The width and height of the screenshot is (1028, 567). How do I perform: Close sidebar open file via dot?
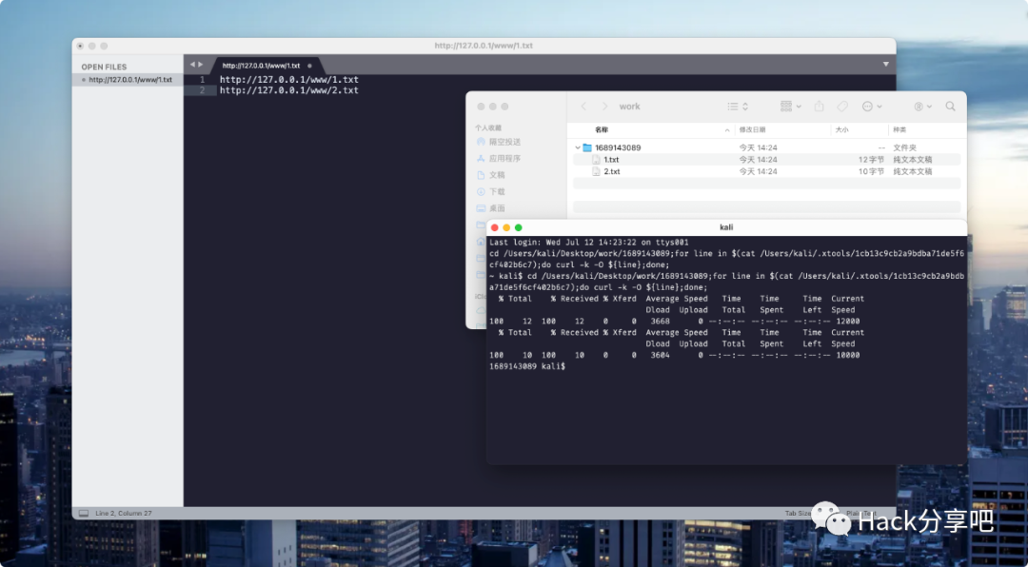tap(83, 80)
